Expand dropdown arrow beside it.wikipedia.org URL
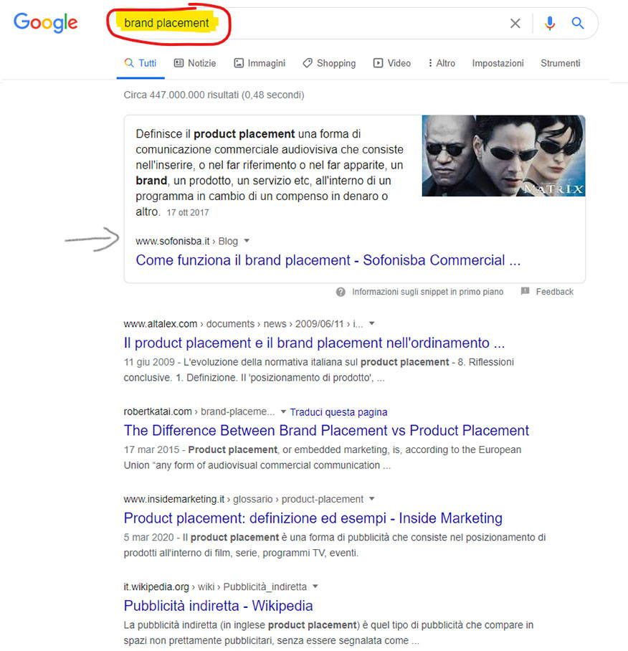This screenshot has height=651, width=628. click(315, 586)
